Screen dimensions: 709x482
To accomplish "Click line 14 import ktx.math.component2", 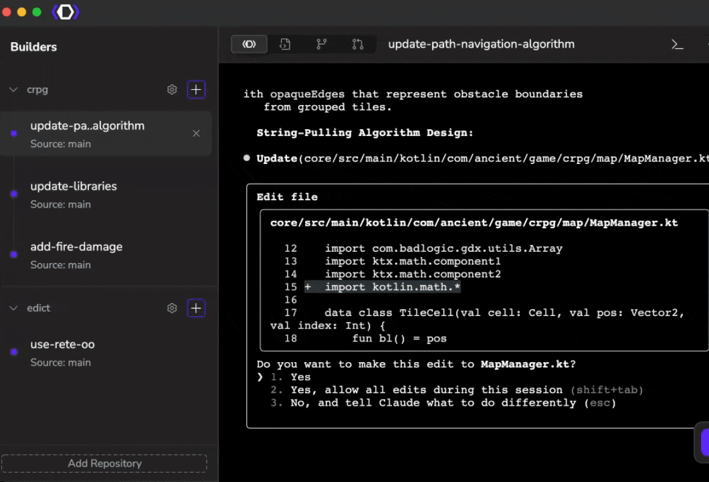I will 393,274.
